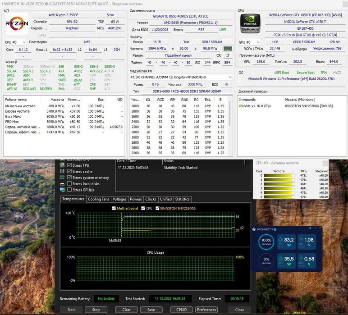This screenshot has height=315, width=348.
Task: Select the Unified tab
Action: (166, 199)
